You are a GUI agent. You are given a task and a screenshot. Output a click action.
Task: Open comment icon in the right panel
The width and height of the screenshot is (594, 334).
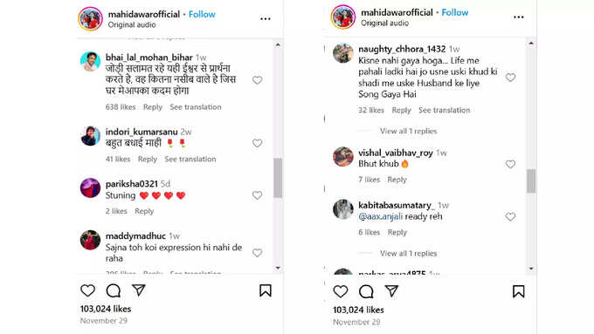[x=366, y=291]
